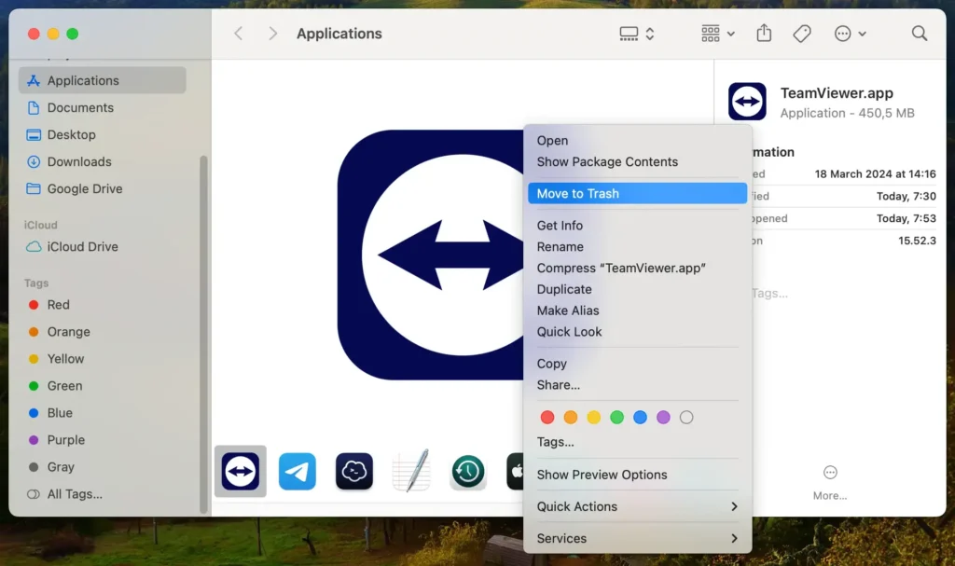
Task: Select Applications in the sidebar
Action: coord(103,80)
